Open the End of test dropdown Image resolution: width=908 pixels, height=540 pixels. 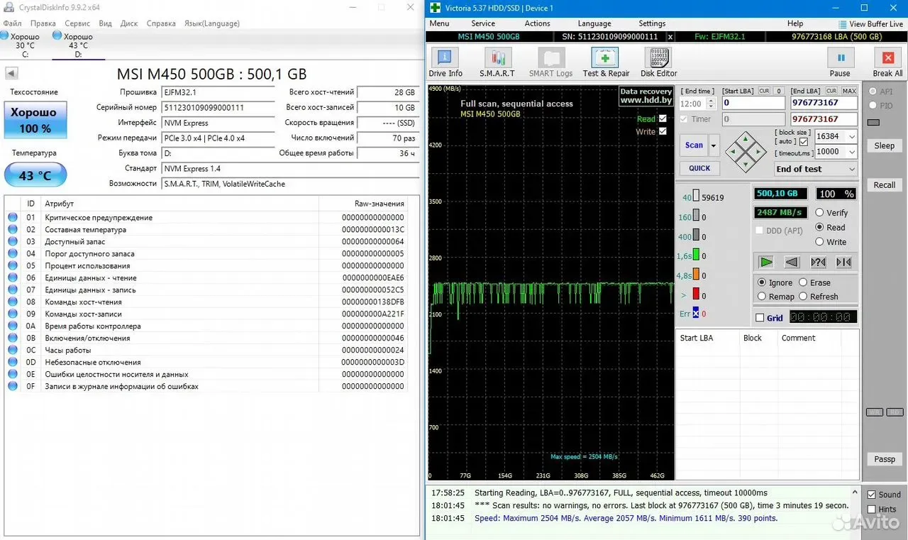pyautogui.click(x=816, y=169)
